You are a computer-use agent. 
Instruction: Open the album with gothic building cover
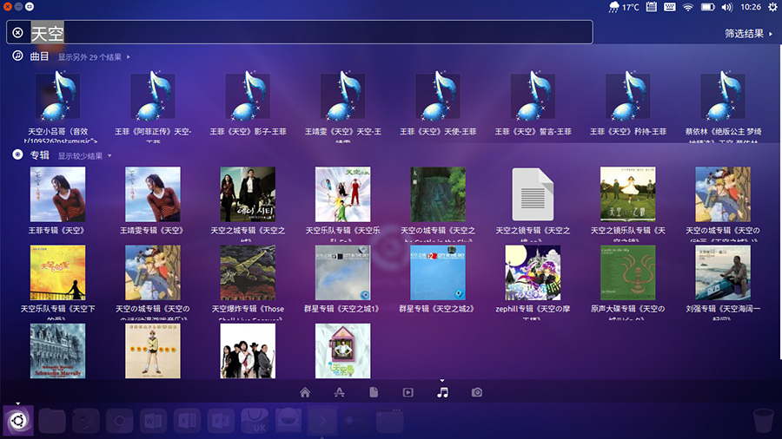click(58, 351)
